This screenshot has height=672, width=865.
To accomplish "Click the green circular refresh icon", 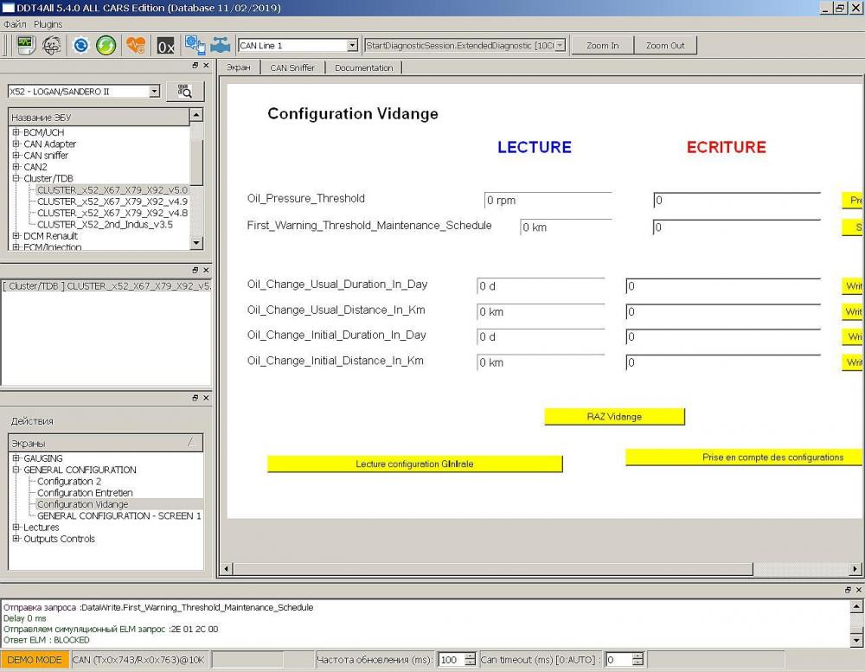I will [106, 45].
